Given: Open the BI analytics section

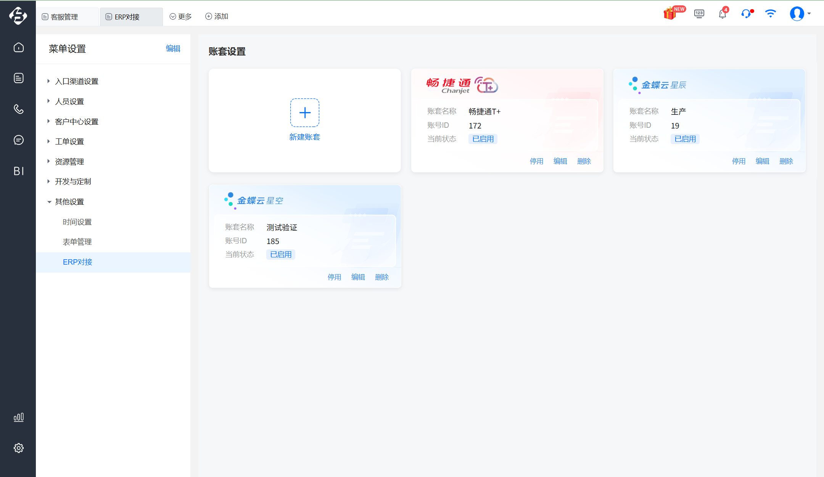Looking at the screenshot, I should coord(18,171).
